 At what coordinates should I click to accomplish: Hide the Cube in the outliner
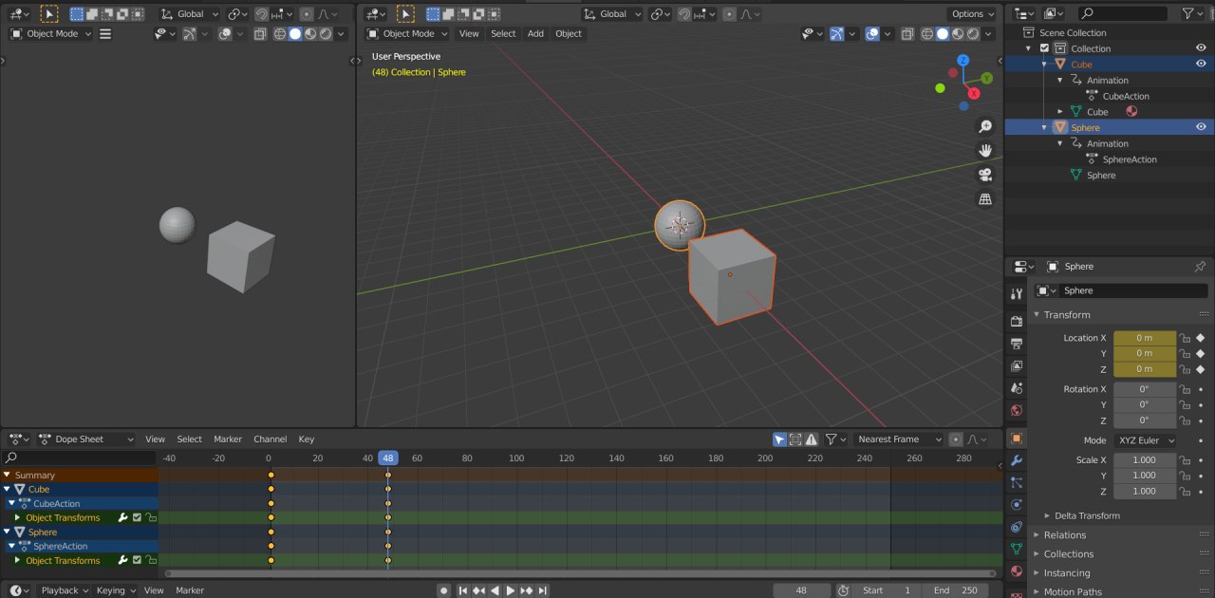1201,65
